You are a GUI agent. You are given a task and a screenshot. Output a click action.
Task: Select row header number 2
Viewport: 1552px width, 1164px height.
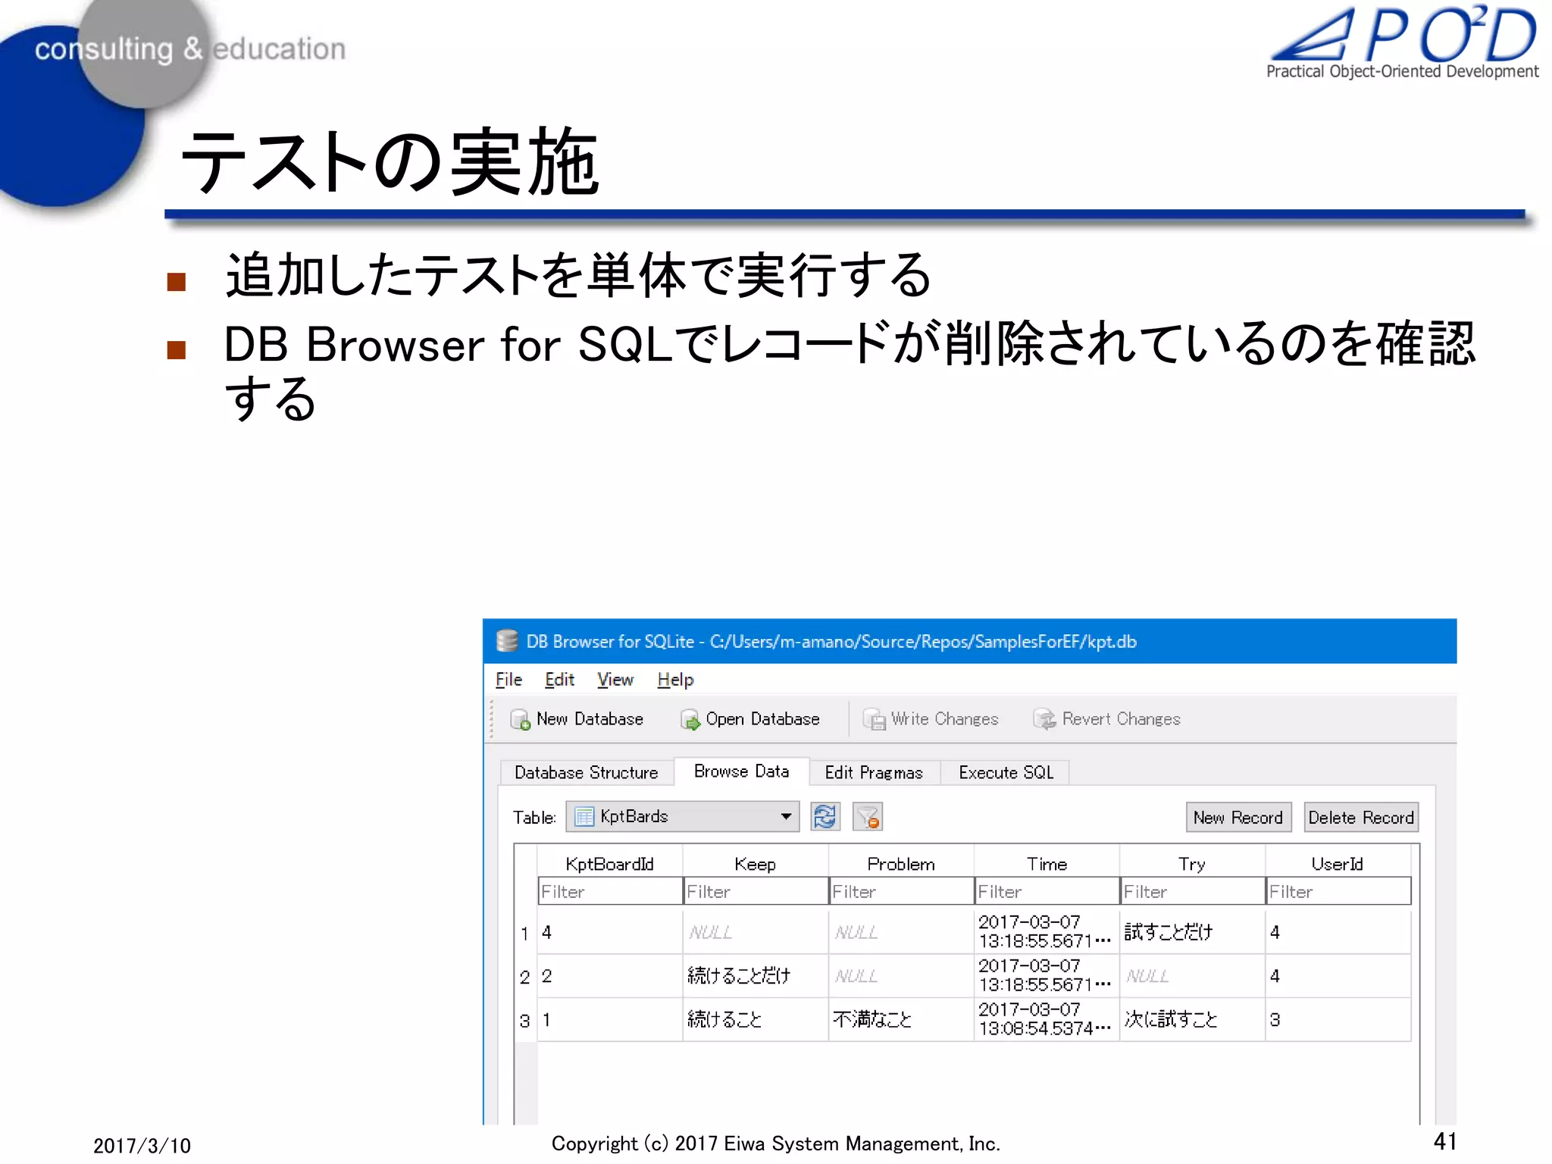[525, 976]
